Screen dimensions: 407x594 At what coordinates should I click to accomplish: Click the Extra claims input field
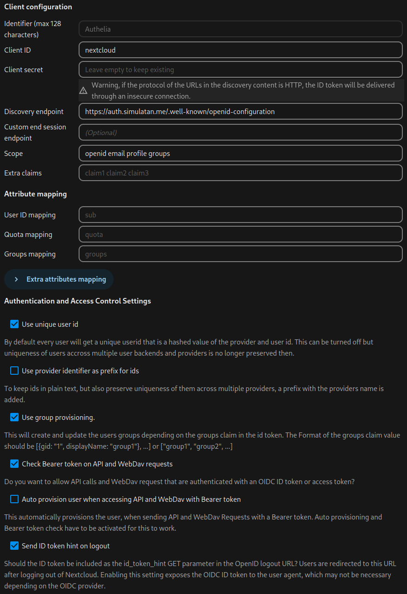240,173
